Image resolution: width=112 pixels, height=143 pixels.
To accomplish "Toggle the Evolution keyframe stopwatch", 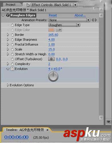I will pos(12,69).
